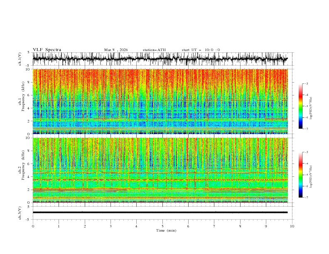The height and width of the screenshot is (254, 329).
Task: Click the "ch.2 Frequency (kHz)" axis label
Action: [22, 165]
